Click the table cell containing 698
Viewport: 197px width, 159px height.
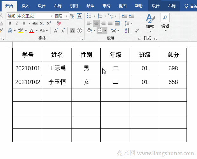click(173, 68)
